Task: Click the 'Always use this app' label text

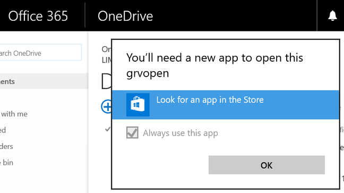Action: (180, 133)
